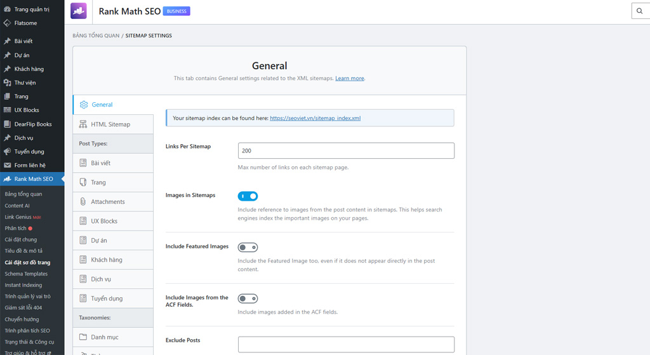Open Bảng tổng quan submenu item
Screen dimensions: 650x355
(x=23, y=194)
